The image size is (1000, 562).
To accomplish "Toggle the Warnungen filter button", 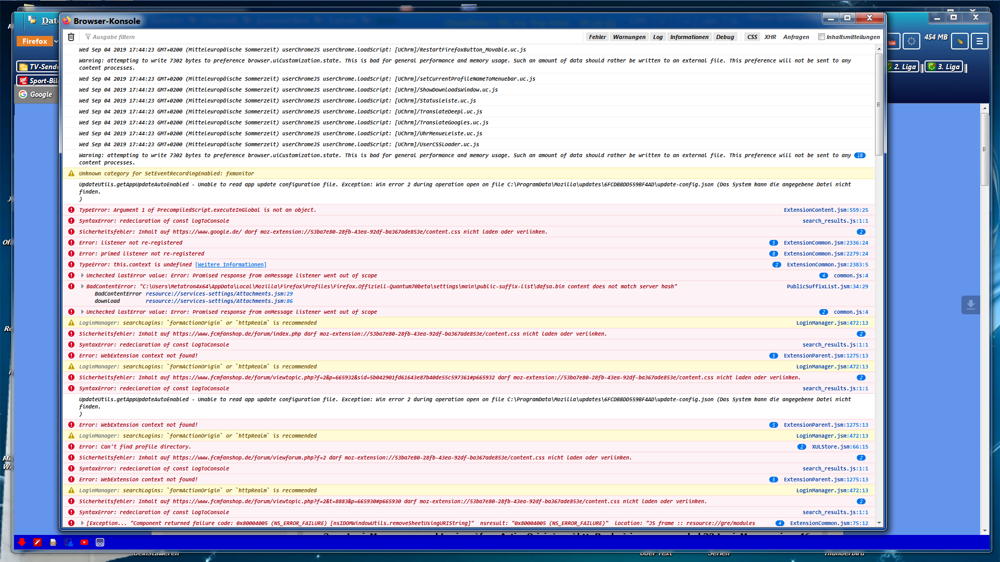I will pyautogui.click(x=629, y=37).
